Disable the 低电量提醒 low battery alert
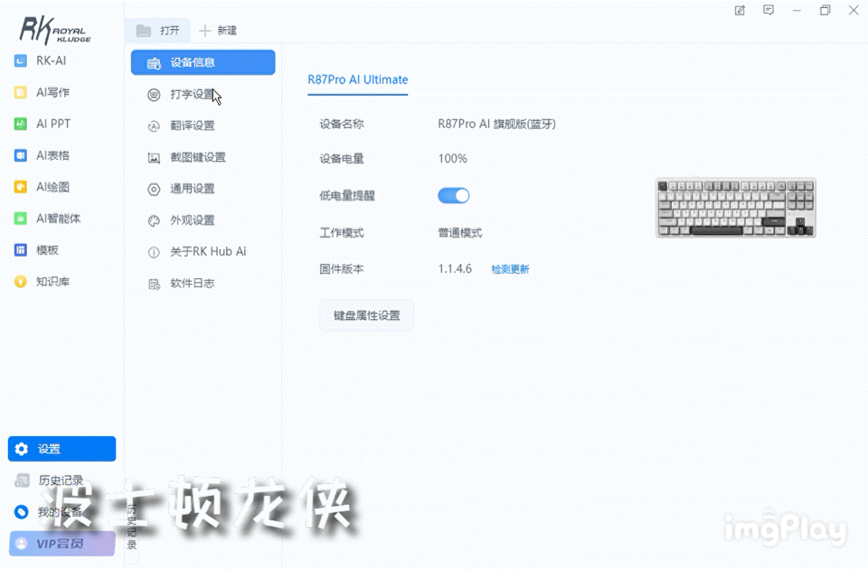The height and width of the screenshot is (569, 868). [453, 195]
